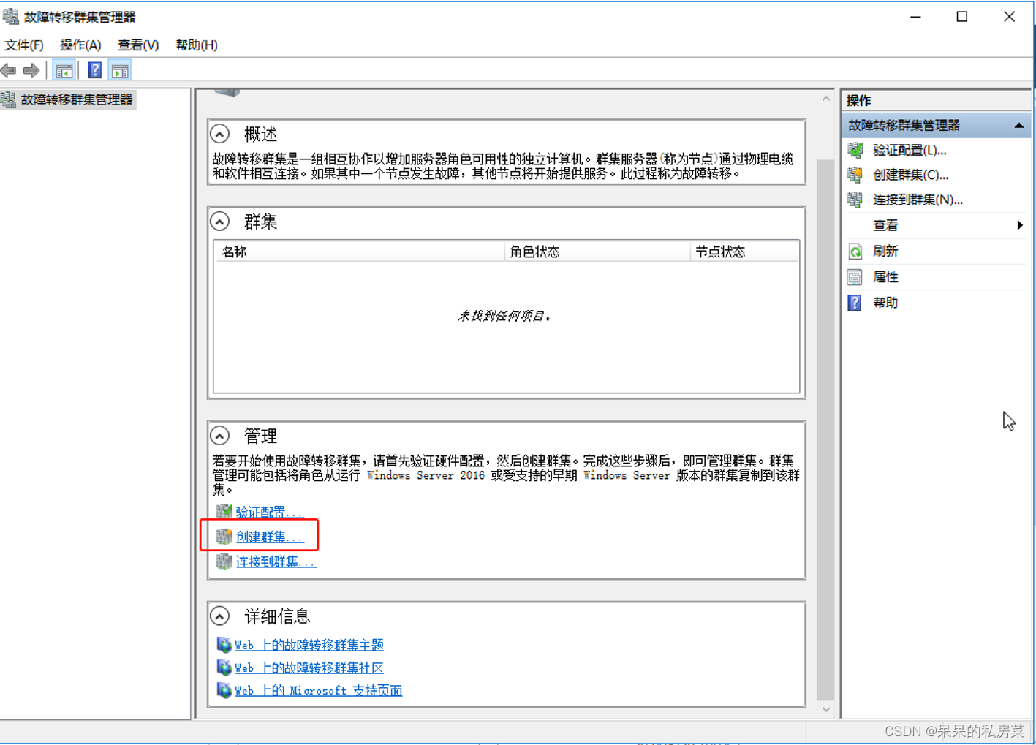Collapse the 群集 section
Screen dimensions: 1036x745
[x=220, y=222]
